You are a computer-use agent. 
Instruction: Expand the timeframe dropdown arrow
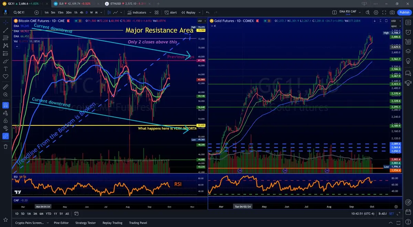(x=102, y=12)
